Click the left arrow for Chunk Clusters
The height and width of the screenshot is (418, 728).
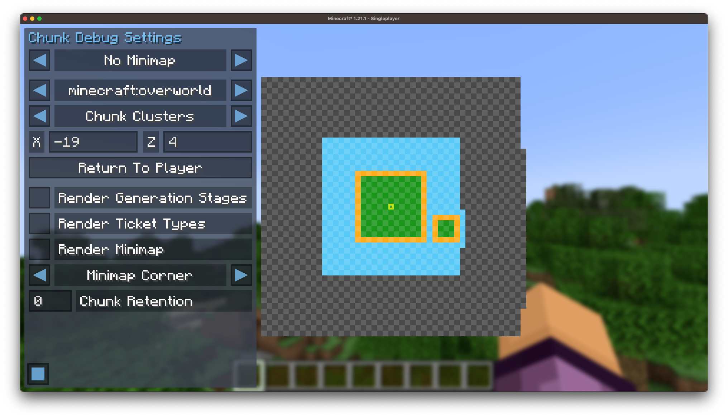click(x=39, y=115)
